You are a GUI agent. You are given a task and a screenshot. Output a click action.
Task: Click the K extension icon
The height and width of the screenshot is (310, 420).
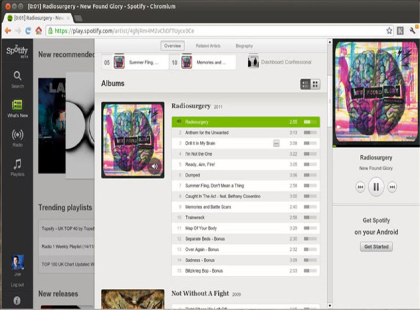coord(400,30)
